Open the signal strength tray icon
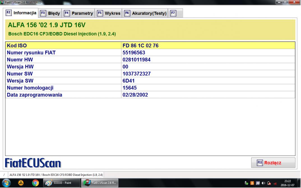Viewport: 301px width, 188px height. [275, 184]
